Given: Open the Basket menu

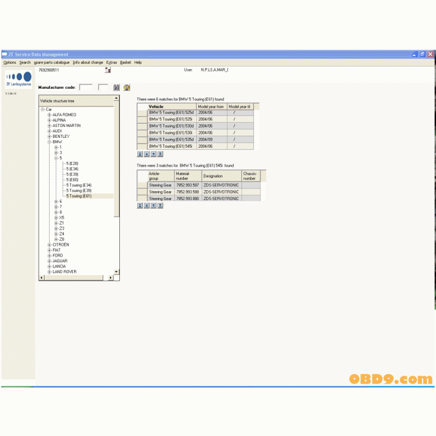Looking at the screenshot, I should (x=125, y=63).
